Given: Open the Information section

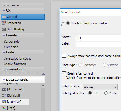Looking at the screenshot, I should coord(14,69).
